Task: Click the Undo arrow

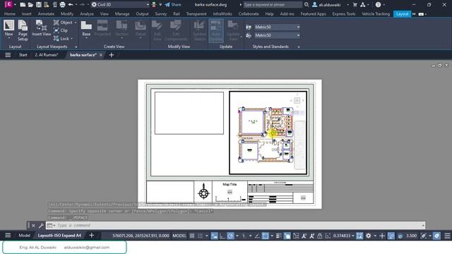Action: tap(71, 5)
